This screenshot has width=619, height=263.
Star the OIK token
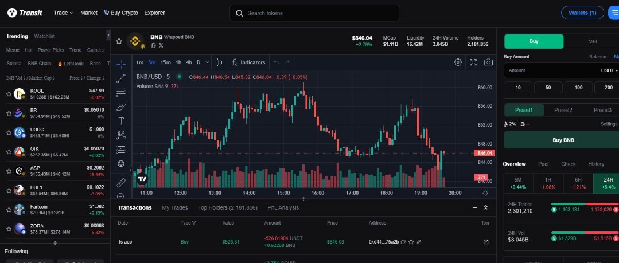9,152
